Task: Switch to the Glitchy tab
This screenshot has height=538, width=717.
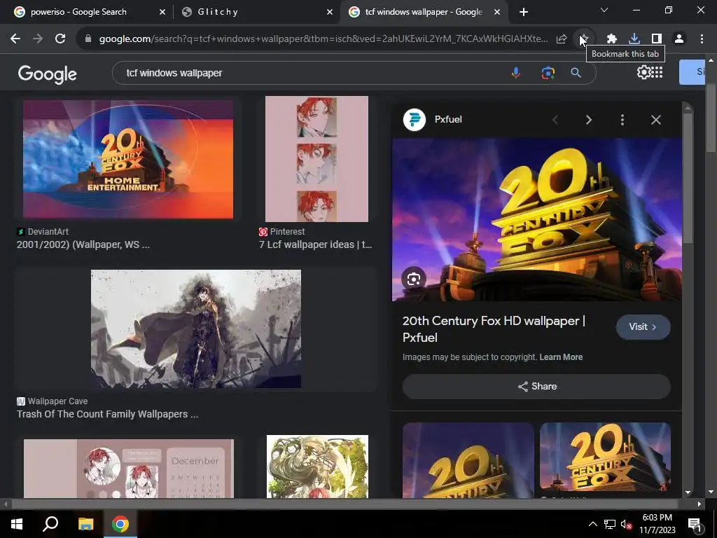Action: pos(218,12)
